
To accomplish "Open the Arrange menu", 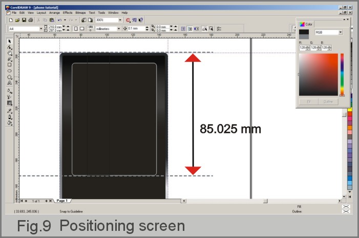I will pos(54,13).
